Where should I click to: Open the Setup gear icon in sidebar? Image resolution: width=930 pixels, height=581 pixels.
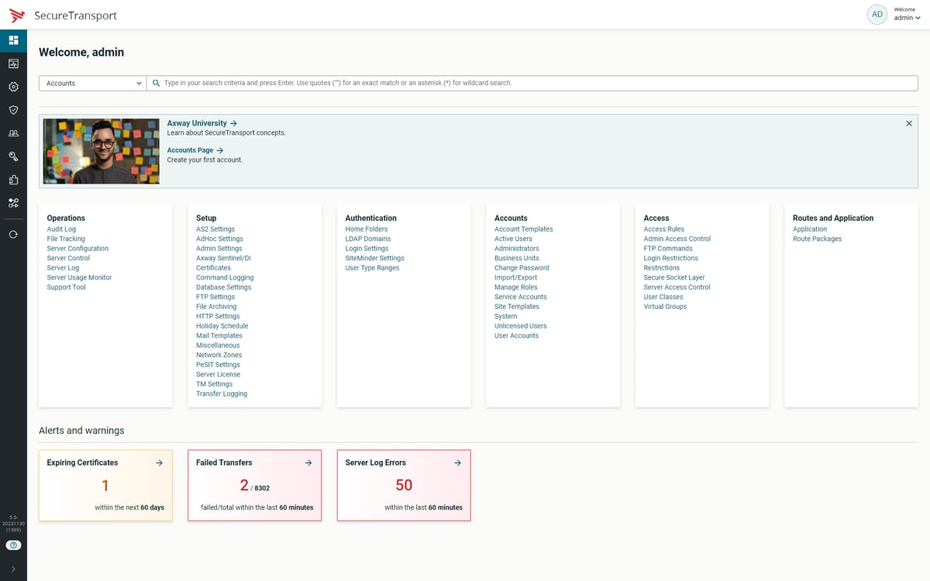pyautogui.click(x=13, y=87)
